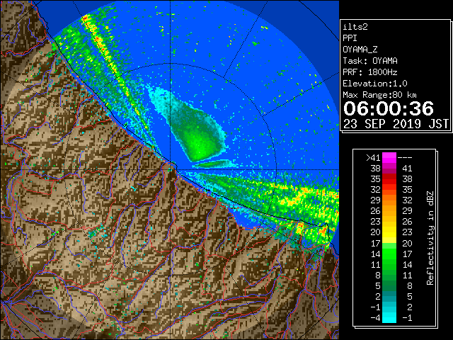
Task: Select the OYAMA_Z product label
Action: pyautogui.click(x=360, y=50)
